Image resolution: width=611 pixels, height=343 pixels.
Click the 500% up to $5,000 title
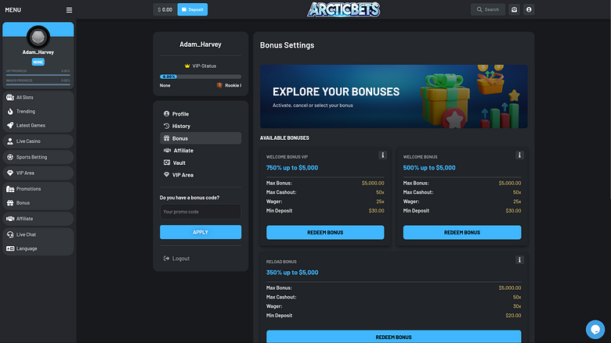429,168
